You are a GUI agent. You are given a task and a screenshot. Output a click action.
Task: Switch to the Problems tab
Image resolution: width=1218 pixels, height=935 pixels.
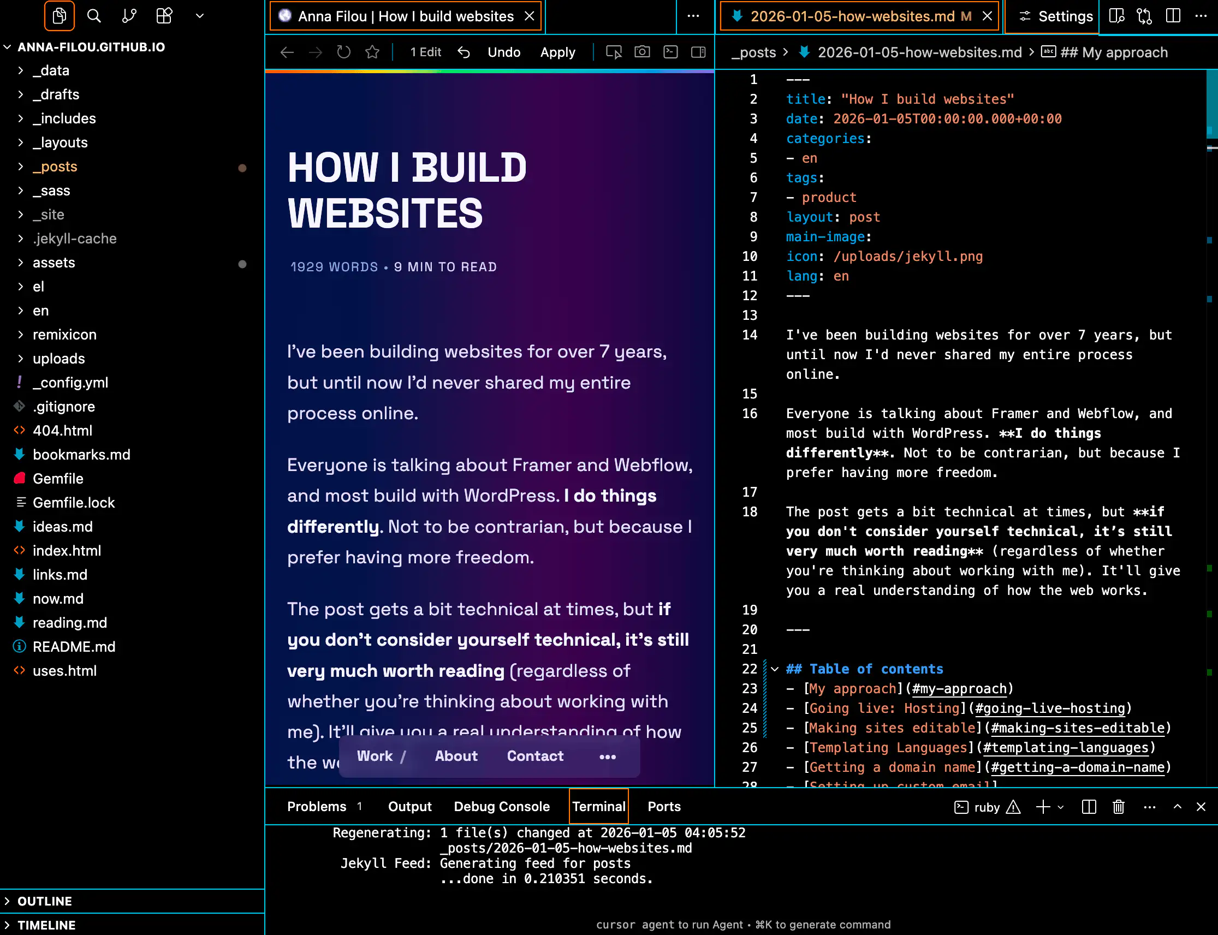(x=316, y=807)
